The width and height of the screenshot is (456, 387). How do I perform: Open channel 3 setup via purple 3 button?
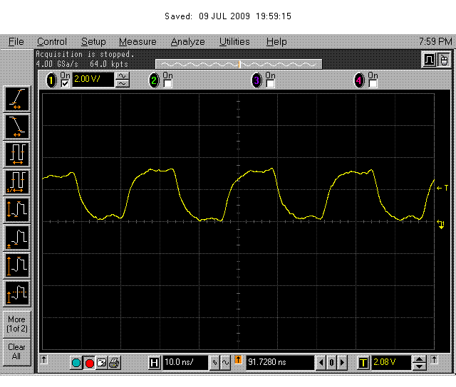point(256,80)
